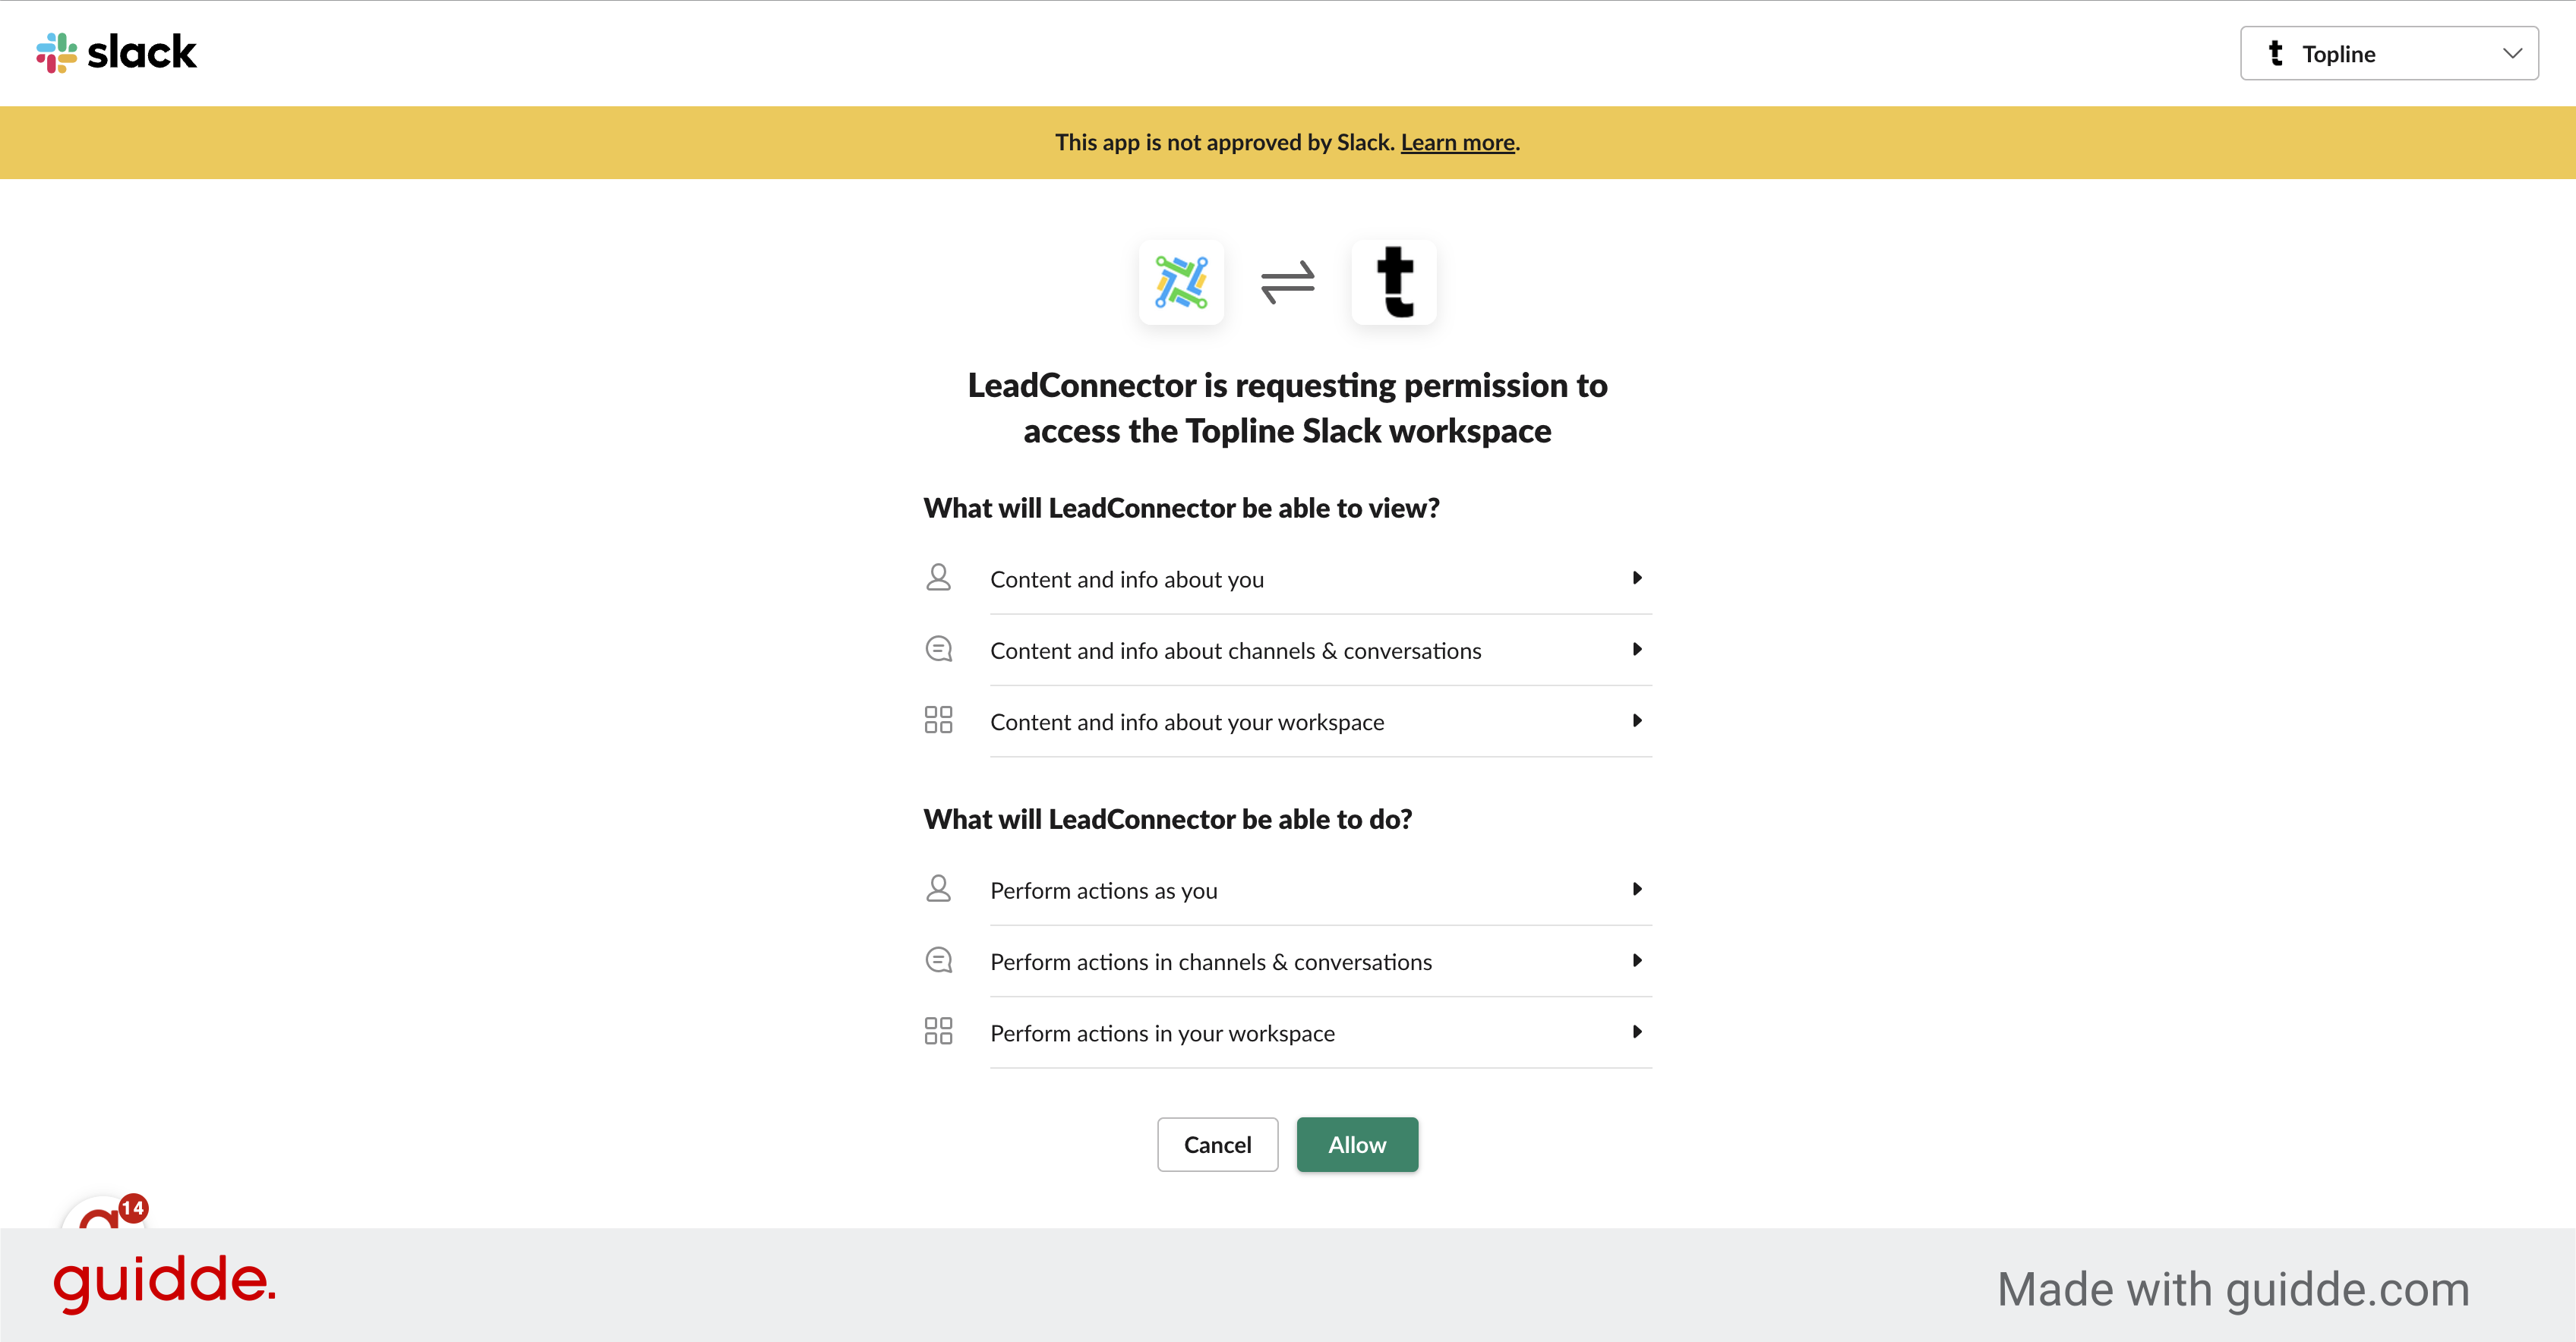Click the two-way exchange arrows icon
The image size is (2576, 1342).
[x=1287, y=282]
